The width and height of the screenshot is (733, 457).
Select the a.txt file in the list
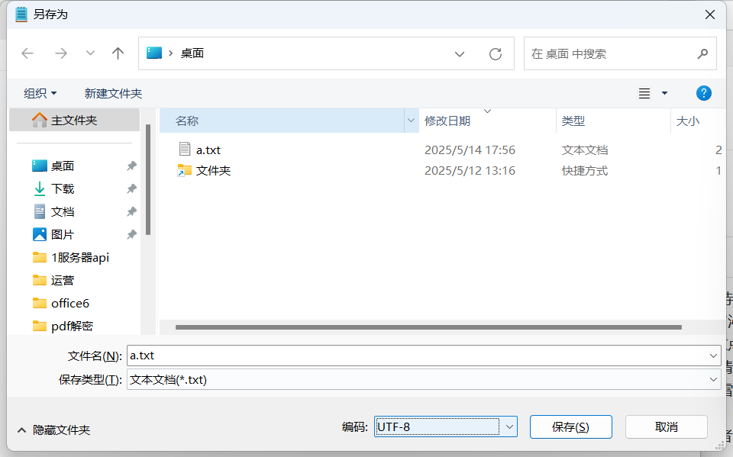[x=208, y=150]
